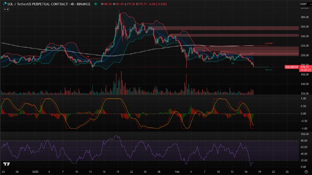
Task: Click the open value O180.25
Action: pyautogui.click(x=106, y=4)
